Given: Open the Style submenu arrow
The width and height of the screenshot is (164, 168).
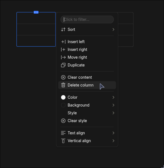Looking at the screenshot, I should [x=113, y=113].
